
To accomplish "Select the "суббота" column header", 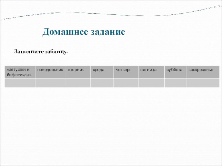I will pyautogui.click(x=175, y=72).
